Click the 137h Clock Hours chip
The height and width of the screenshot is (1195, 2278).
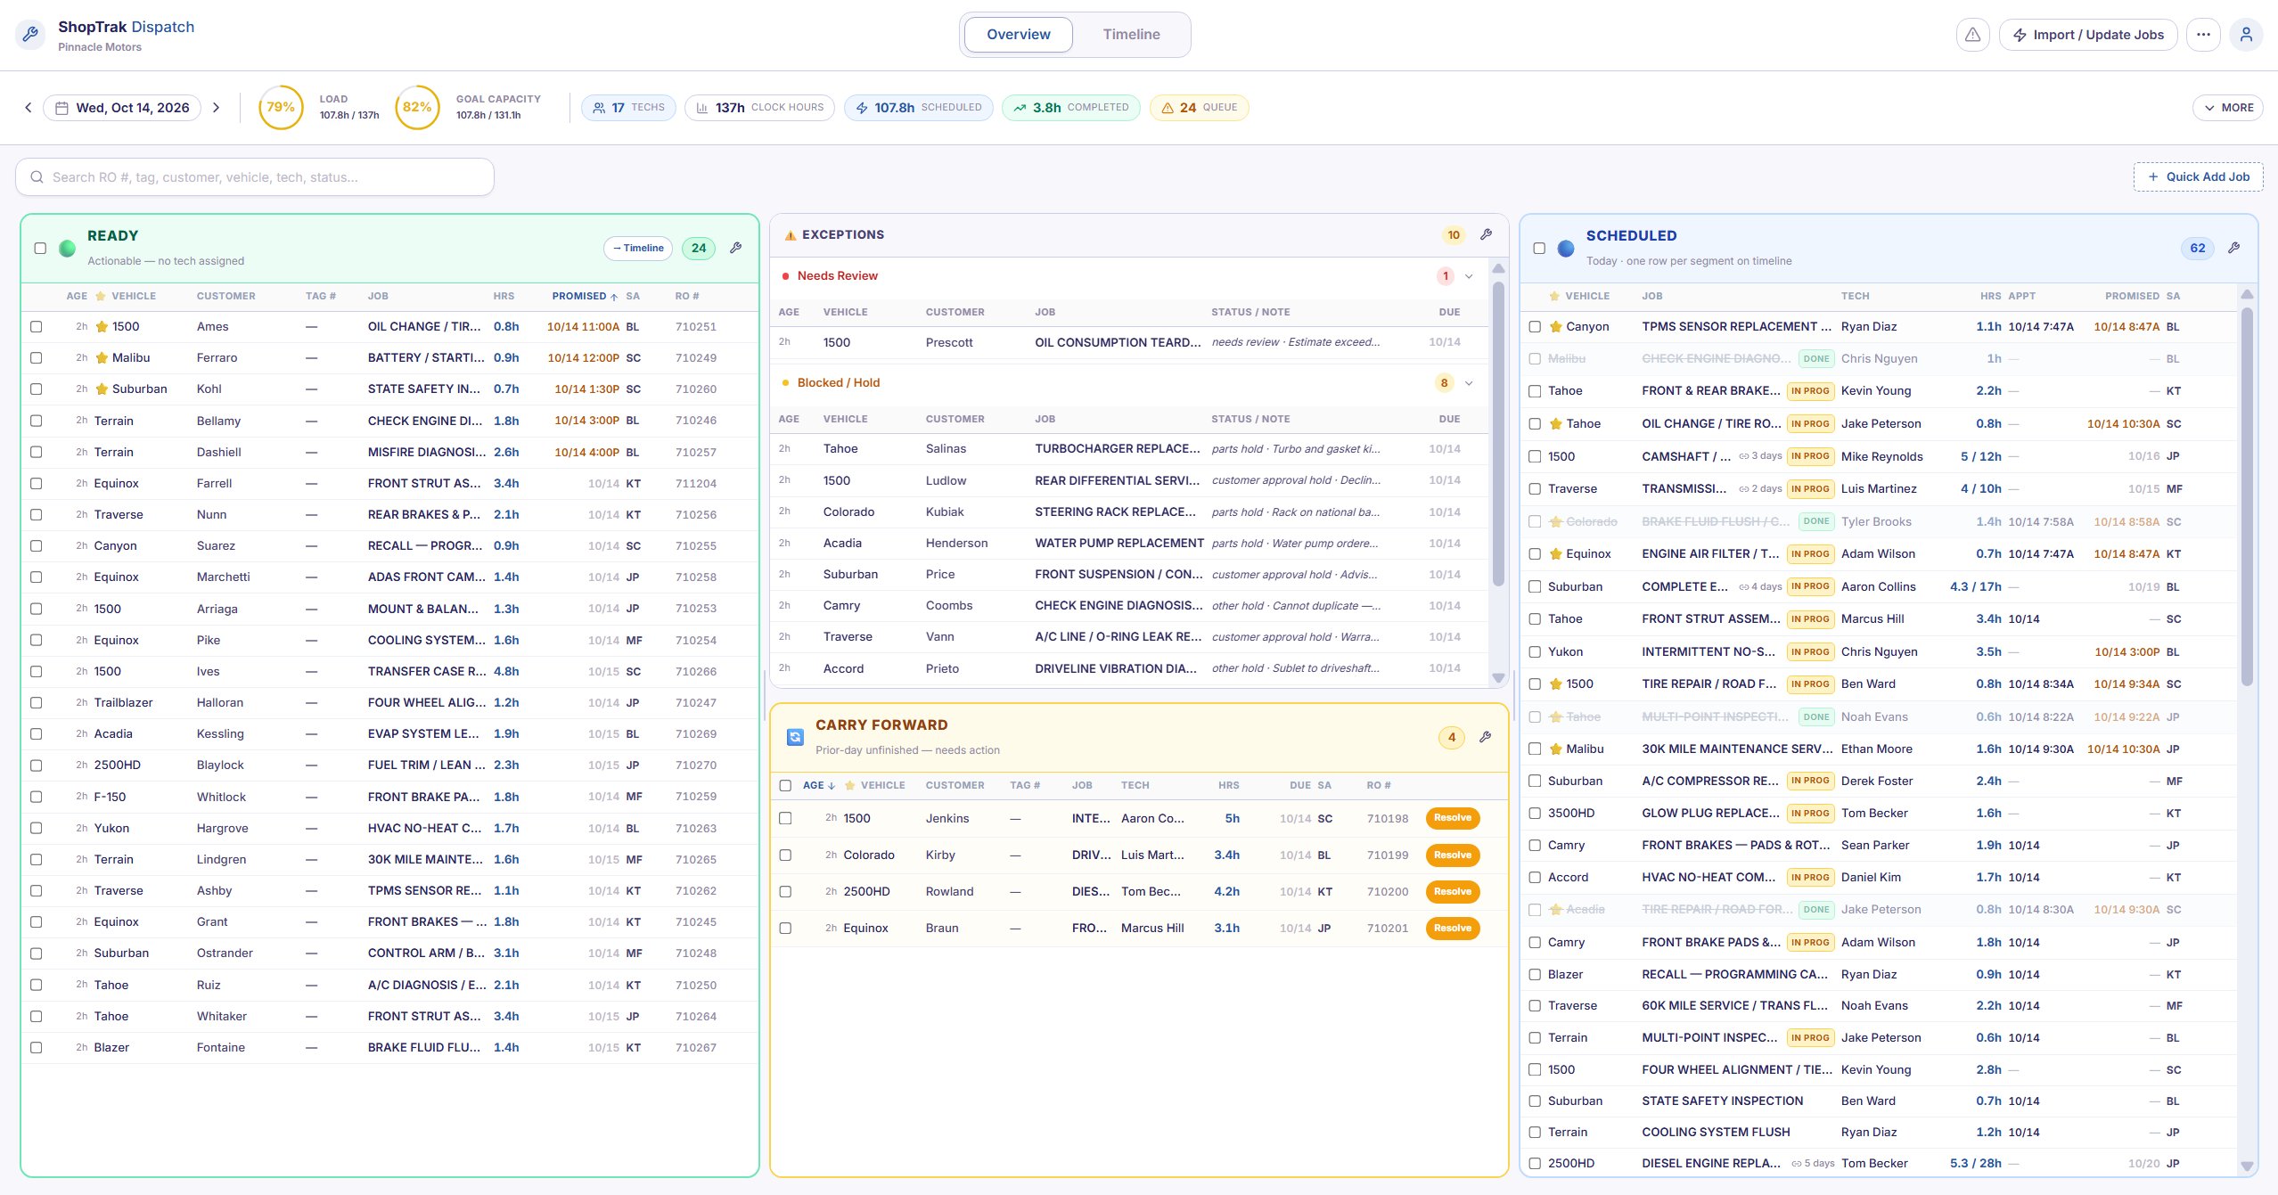coord(759,108)
